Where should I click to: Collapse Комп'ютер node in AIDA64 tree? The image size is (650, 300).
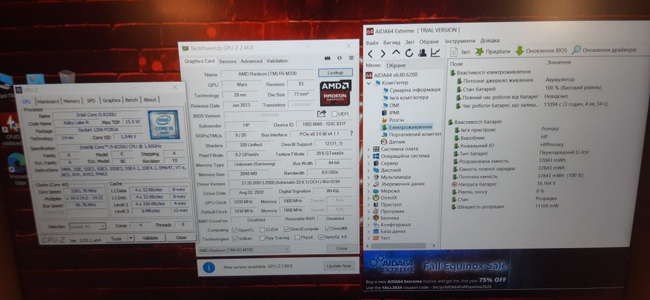[369, 83]
